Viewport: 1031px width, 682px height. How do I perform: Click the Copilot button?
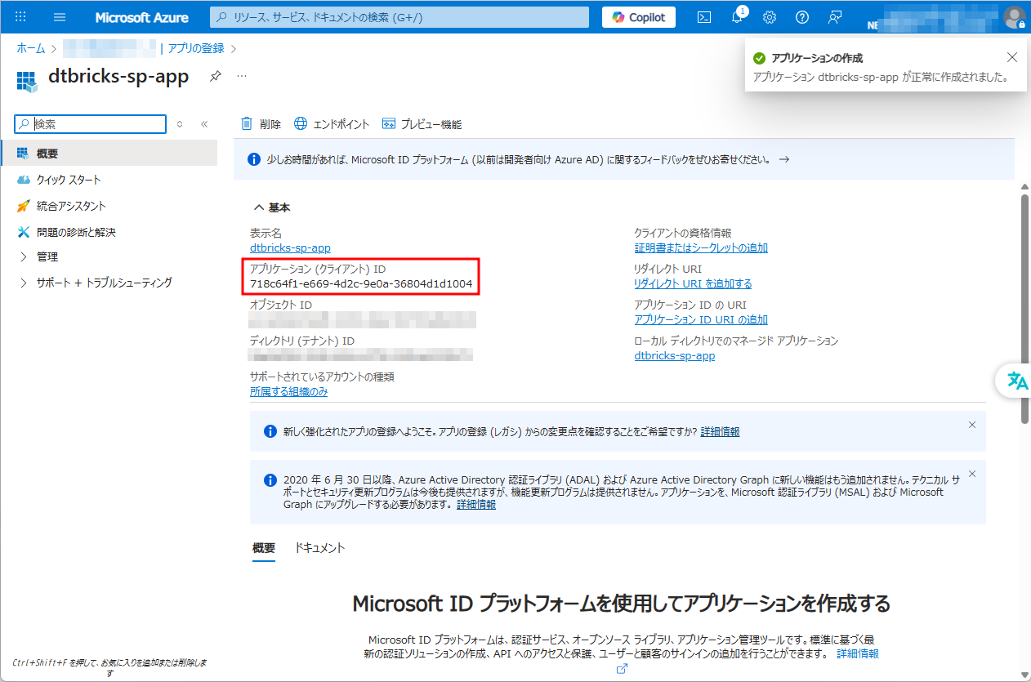tap(639, 17)
